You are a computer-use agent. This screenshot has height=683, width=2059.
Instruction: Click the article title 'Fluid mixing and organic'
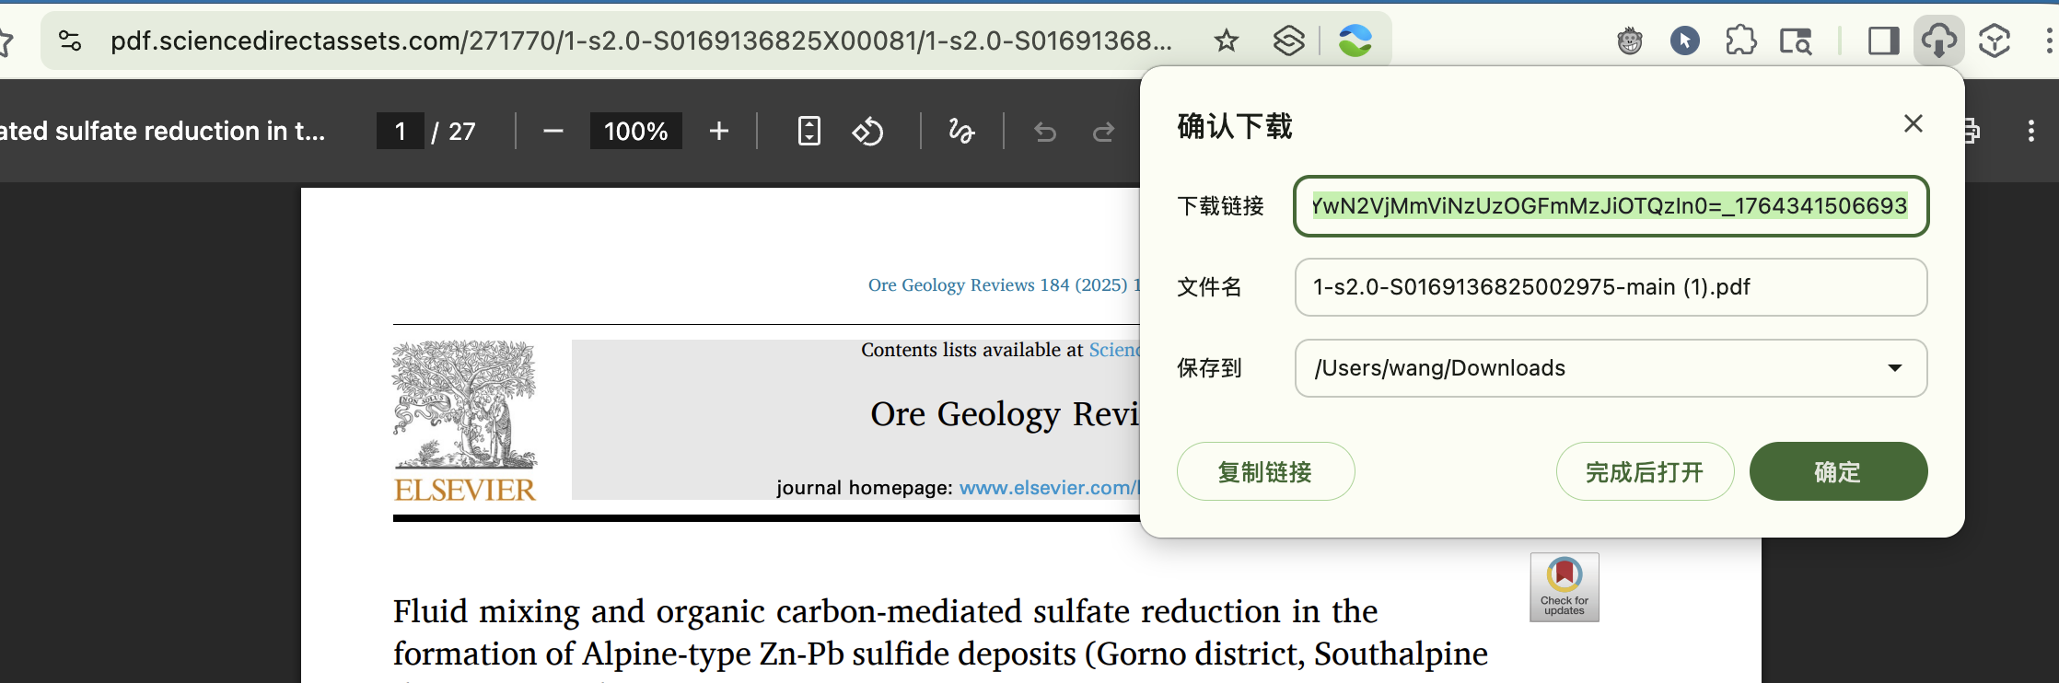pos(940,632)
